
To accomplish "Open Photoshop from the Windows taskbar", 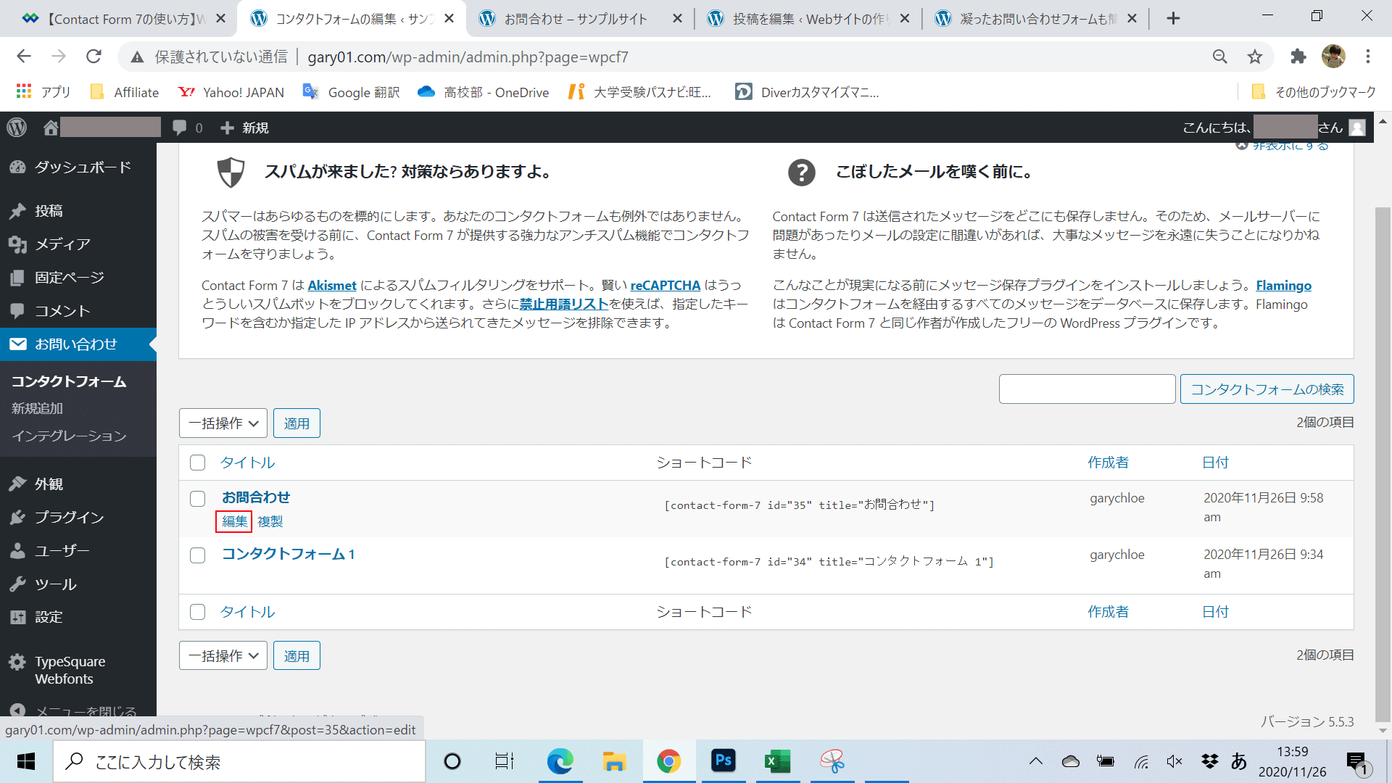I will tap(723, 761).
